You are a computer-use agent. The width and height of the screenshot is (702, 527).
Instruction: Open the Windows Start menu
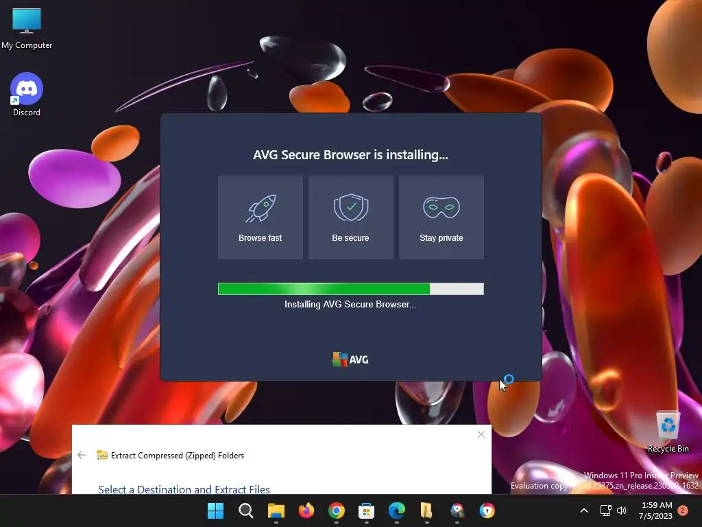point(215,511)
